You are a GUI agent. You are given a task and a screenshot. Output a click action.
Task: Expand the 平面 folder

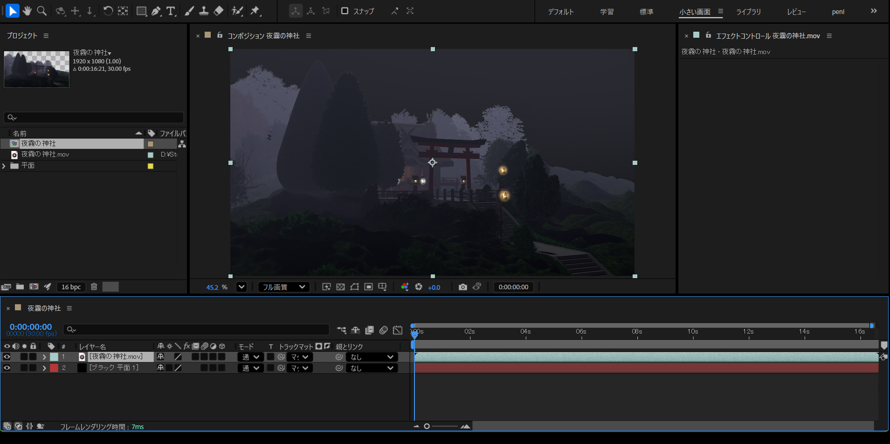click(4, 166)
